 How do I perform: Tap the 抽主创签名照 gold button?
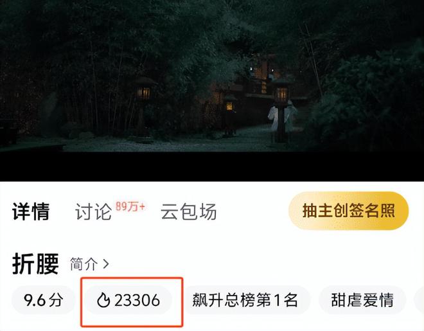click(349, 210)
